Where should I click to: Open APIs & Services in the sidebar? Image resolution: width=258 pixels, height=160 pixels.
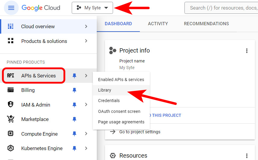tap(39, 76)
